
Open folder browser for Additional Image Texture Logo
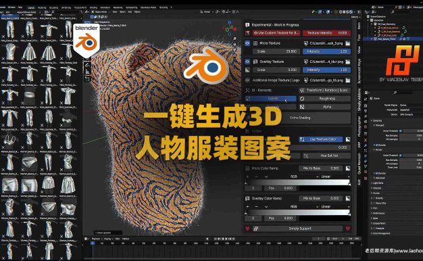coord(348,80)
